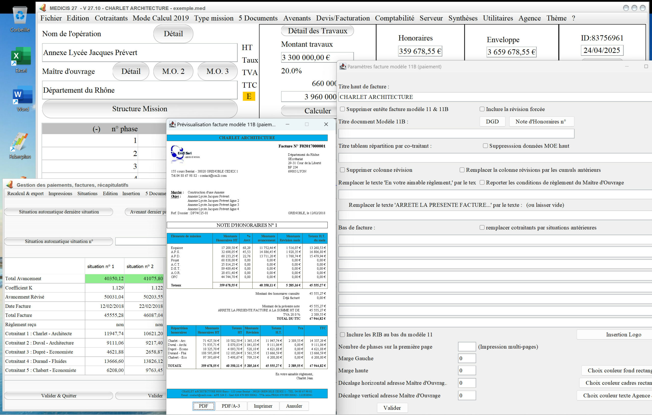The width and height of the screenshot is (652, 415).
Task: Click the Marge haute input field
Action: [467, 370]
